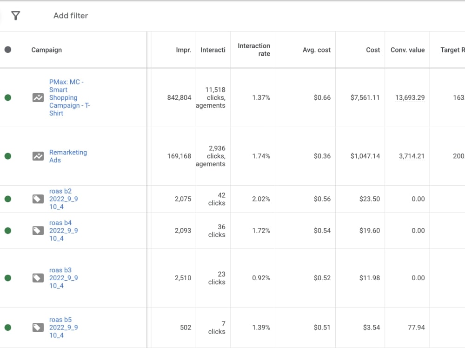Click conversion value 3,714.21
This screenshot has width=465, height=348.
[412, 156]
